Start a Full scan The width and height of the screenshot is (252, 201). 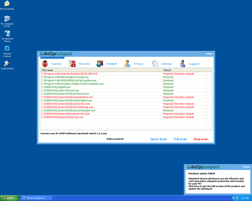pyautogui.click(x=180, y=139)
